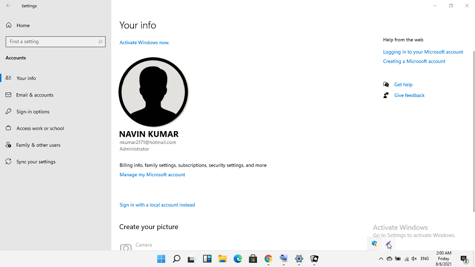
Task: Open Microsoft Store from taskbar
Action: (x=253, y=259)
